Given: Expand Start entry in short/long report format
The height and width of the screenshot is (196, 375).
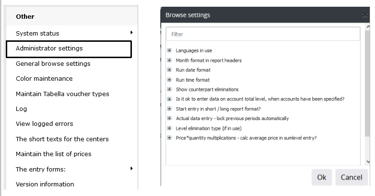Looking at the screenshot, I should coord(169,109).
